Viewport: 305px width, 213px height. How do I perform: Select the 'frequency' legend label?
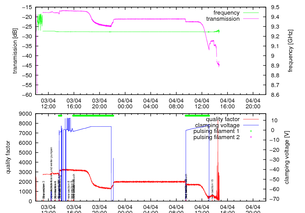pos(226,13)
